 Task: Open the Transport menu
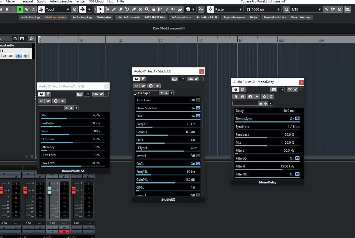coord(27,2)
